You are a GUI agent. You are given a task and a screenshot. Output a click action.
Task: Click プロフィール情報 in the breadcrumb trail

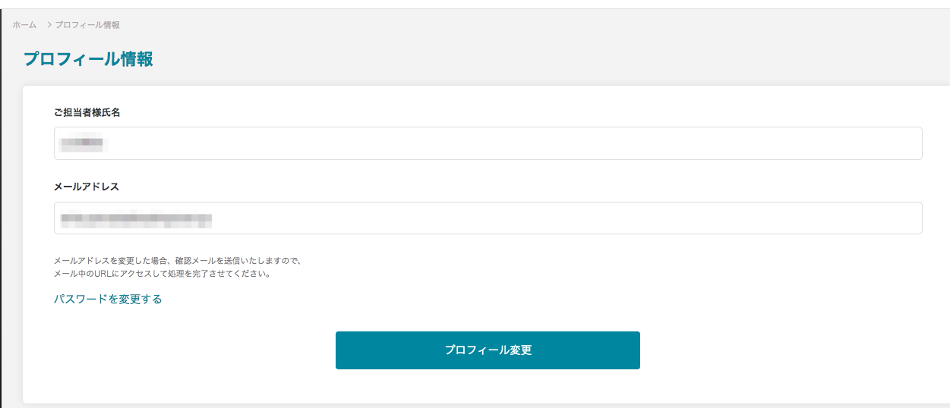[x=87, y=25]
